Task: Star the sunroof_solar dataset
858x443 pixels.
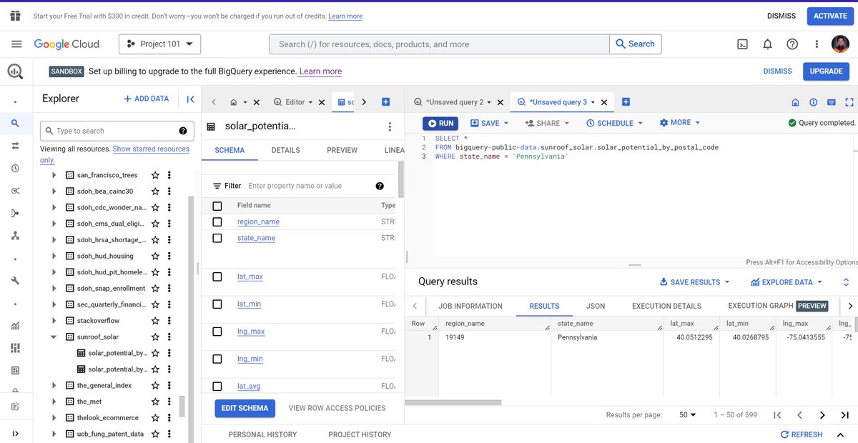Action: (155, 337)
